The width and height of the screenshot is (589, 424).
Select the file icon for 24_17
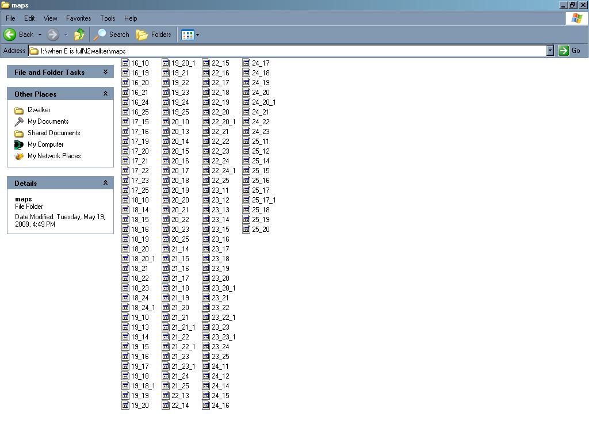click(246, 63)
